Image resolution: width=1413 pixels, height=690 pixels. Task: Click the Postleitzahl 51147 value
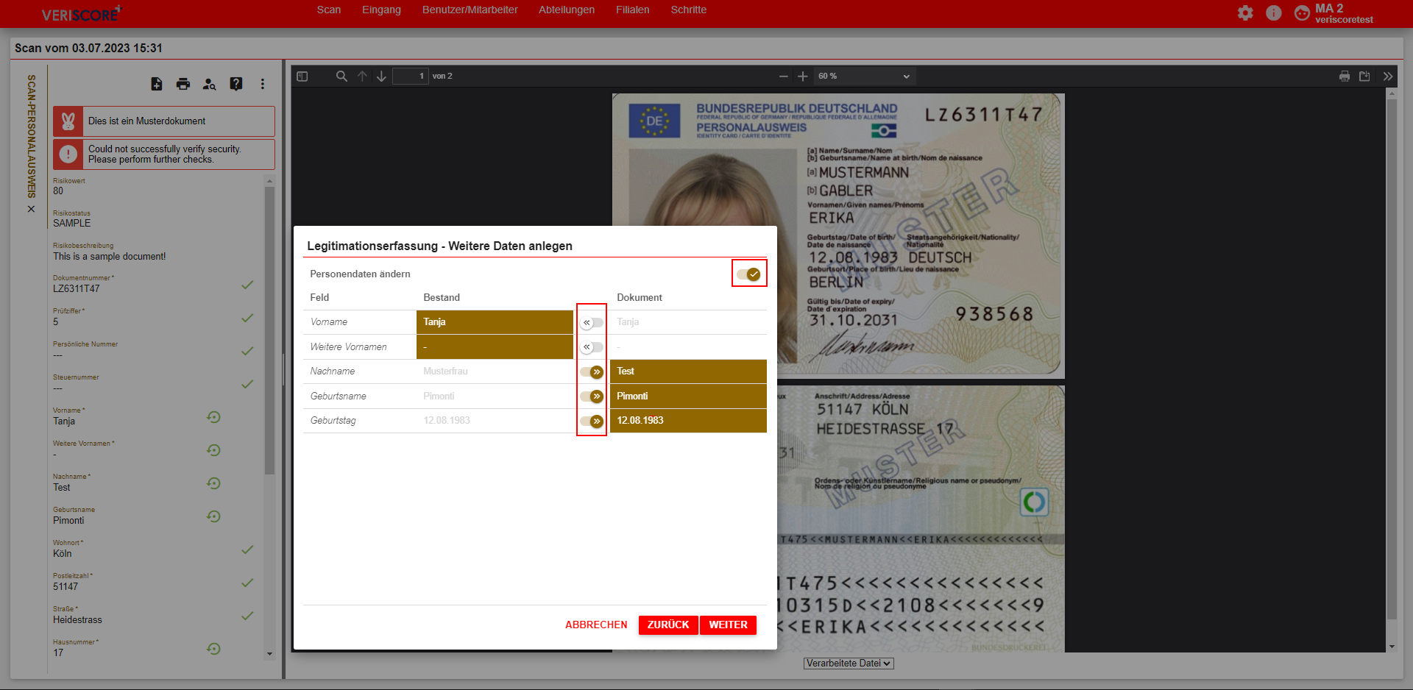tap(65, 587)
